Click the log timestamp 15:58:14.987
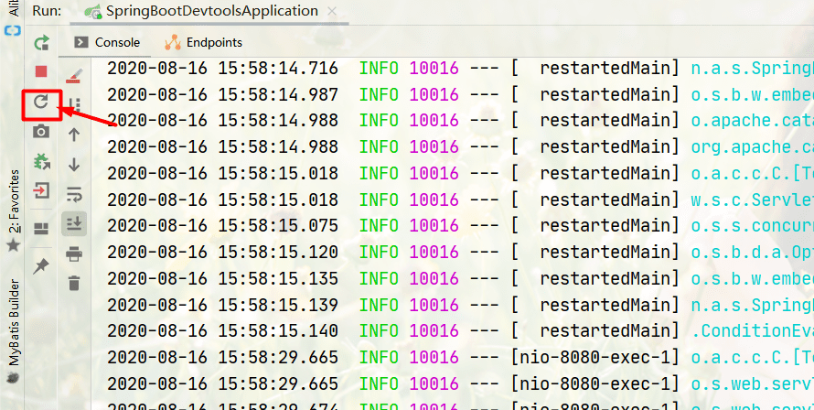Image resolution: width=814 pixels, height=410 pixels. click(x=278, y=94)
